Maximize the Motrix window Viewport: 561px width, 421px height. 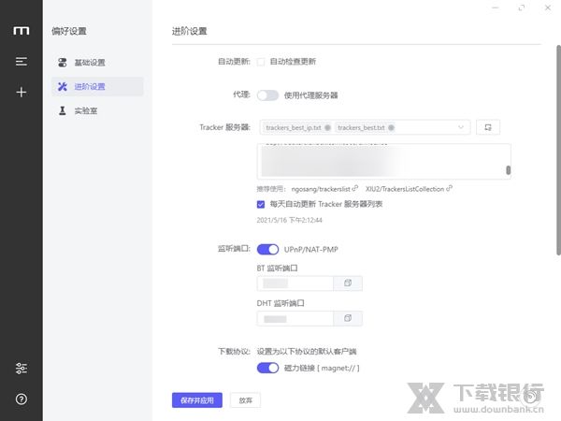point(522,7)
